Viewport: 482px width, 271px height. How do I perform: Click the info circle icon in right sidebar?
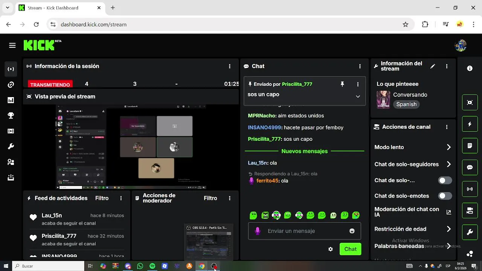coord(470,68)
